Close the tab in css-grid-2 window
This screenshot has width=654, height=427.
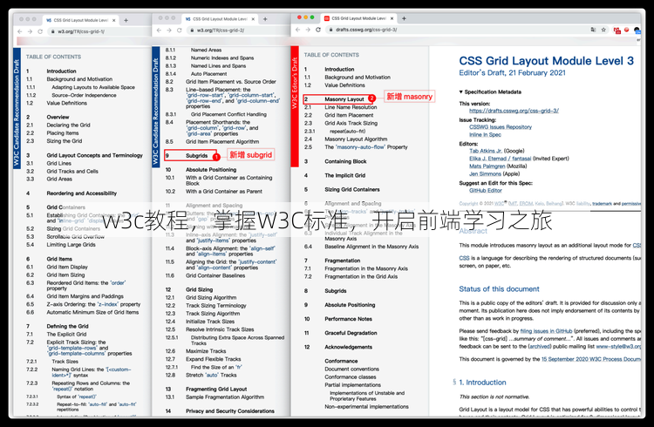pyautogui.click(x=253, y=19)
